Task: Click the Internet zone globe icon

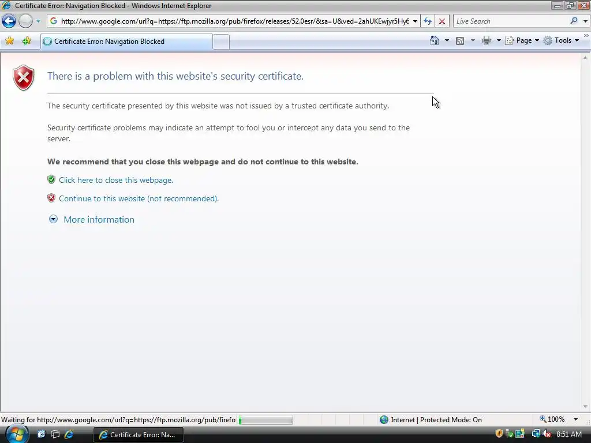Action: 384,420
